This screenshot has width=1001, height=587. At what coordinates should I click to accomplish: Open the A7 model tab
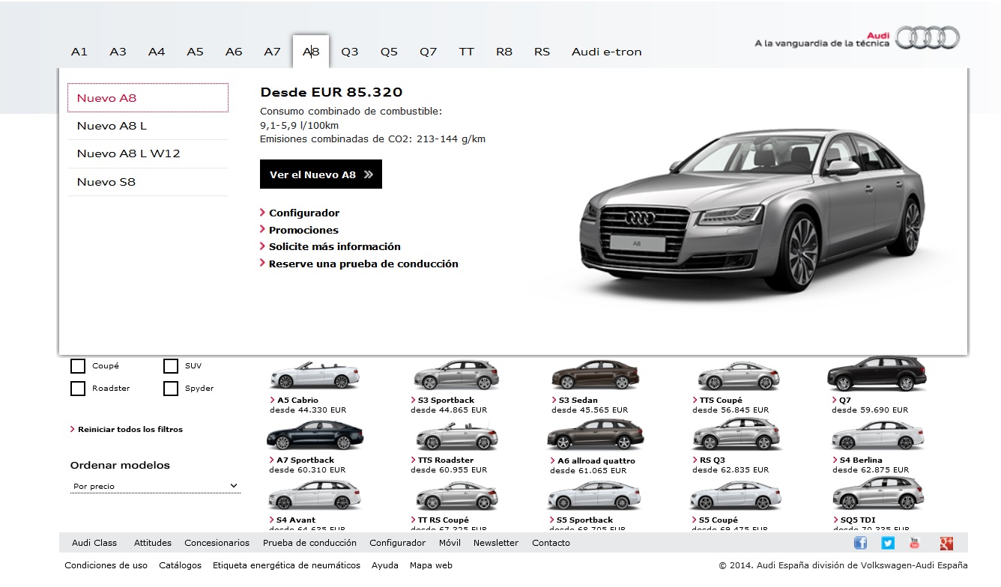[x=272, y=52]
